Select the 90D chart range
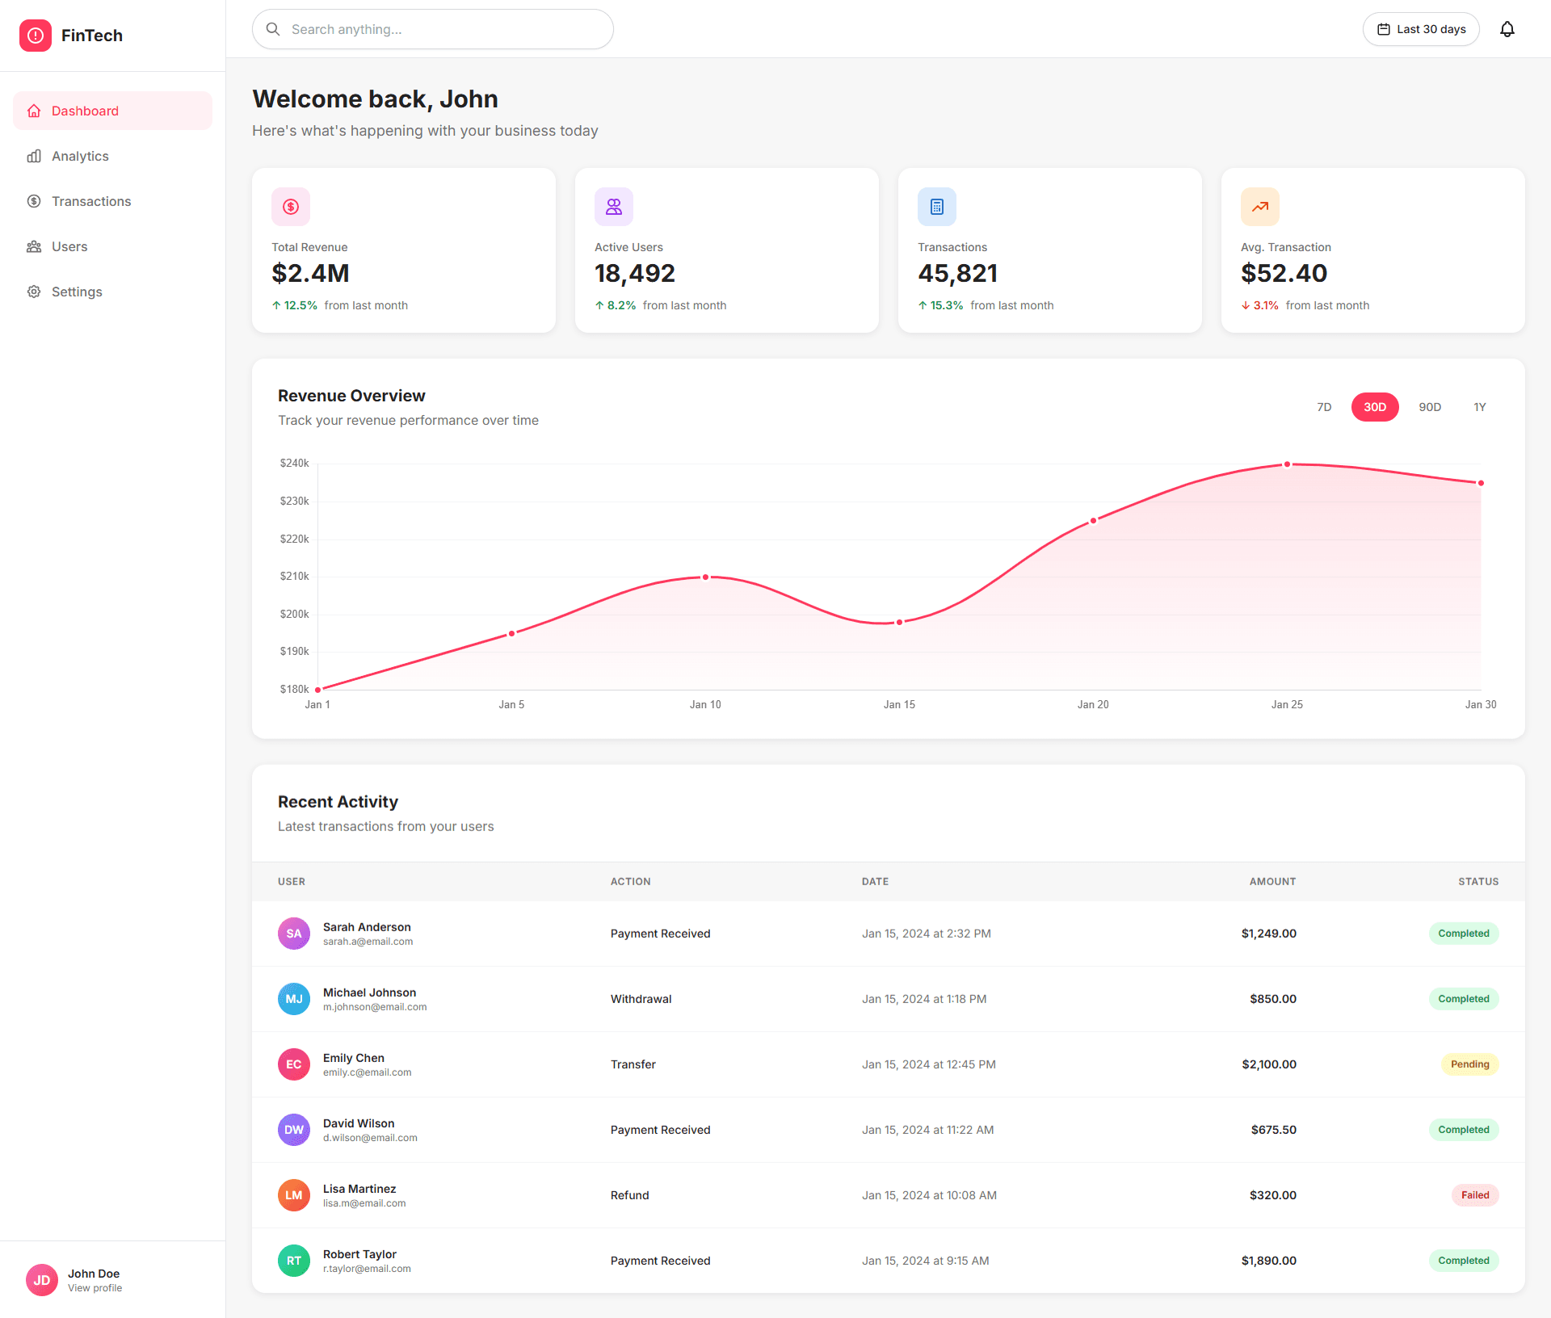 click(1430, 407)
